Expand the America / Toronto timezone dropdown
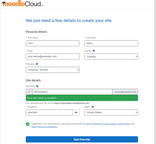Viewport: 156px width, 144px height. (53, 70)
